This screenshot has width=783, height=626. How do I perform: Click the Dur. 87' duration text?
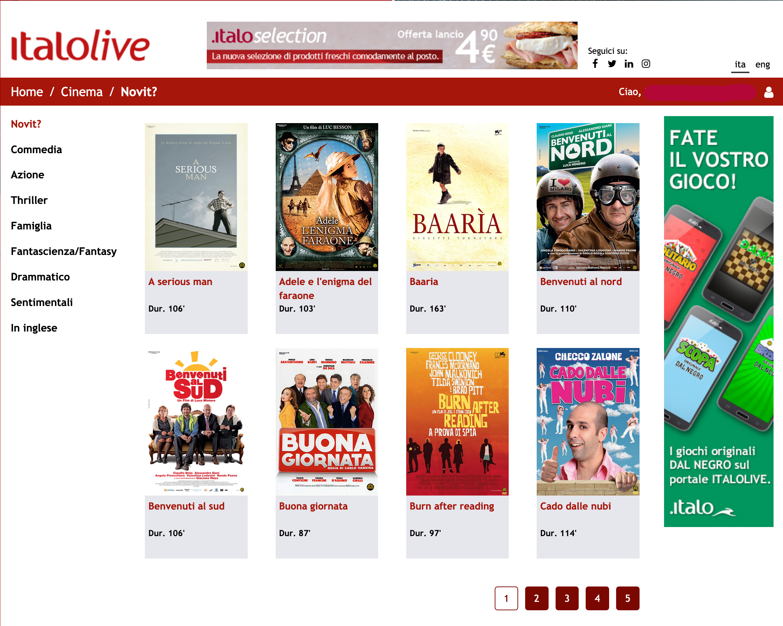pyautogui.click(x=295, y=533)
